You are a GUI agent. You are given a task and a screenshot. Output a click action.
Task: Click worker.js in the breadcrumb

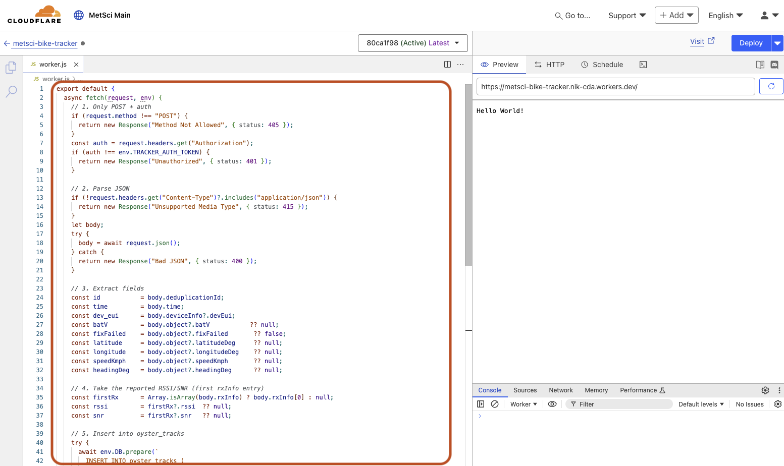(56, 79)
